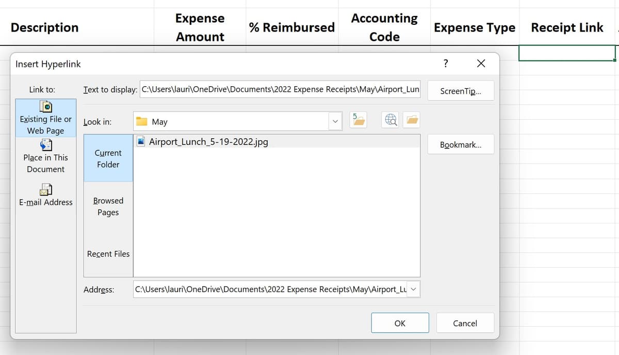Open the Current Folder view
This screenshot has width=619, height=355.
(x=108, y=158)
